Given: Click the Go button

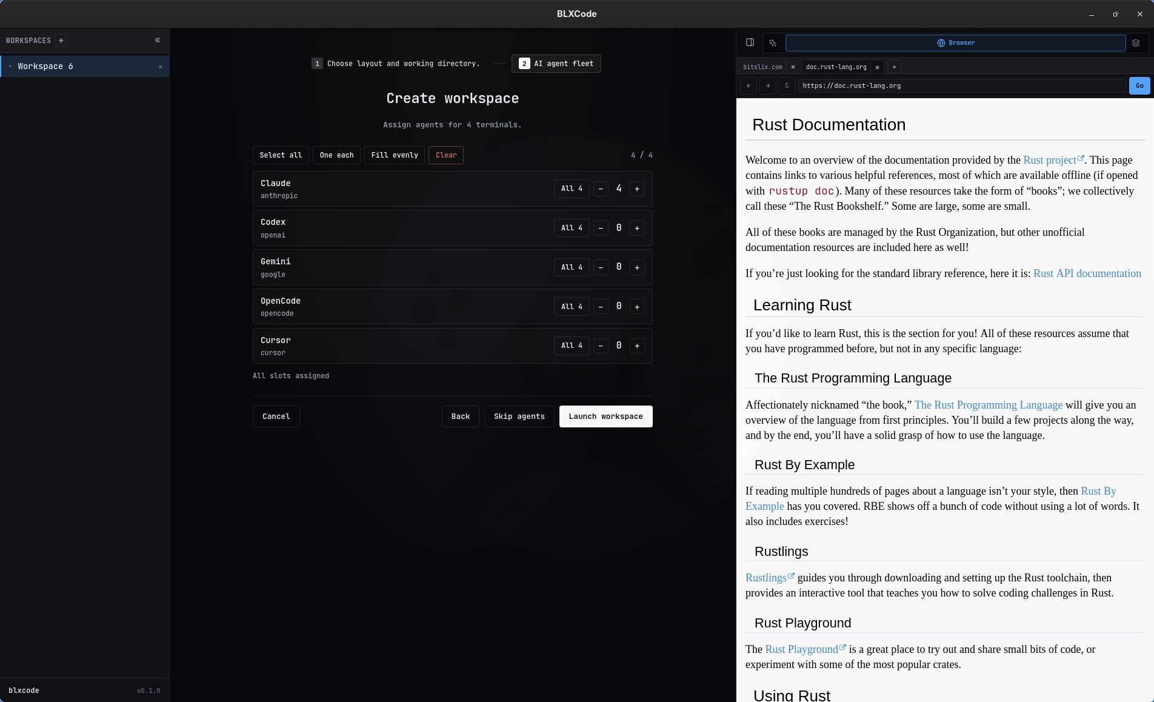Looking at the screenshot, I should point(1139,86).
